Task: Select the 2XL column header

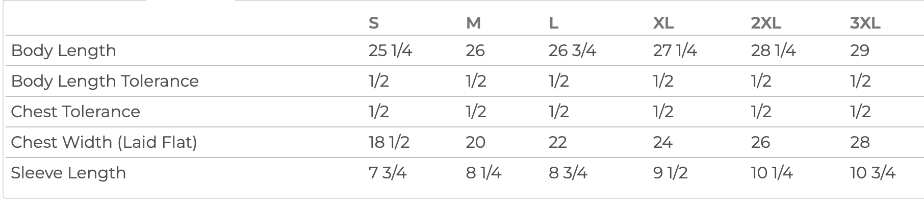Action: coord(766,23)
